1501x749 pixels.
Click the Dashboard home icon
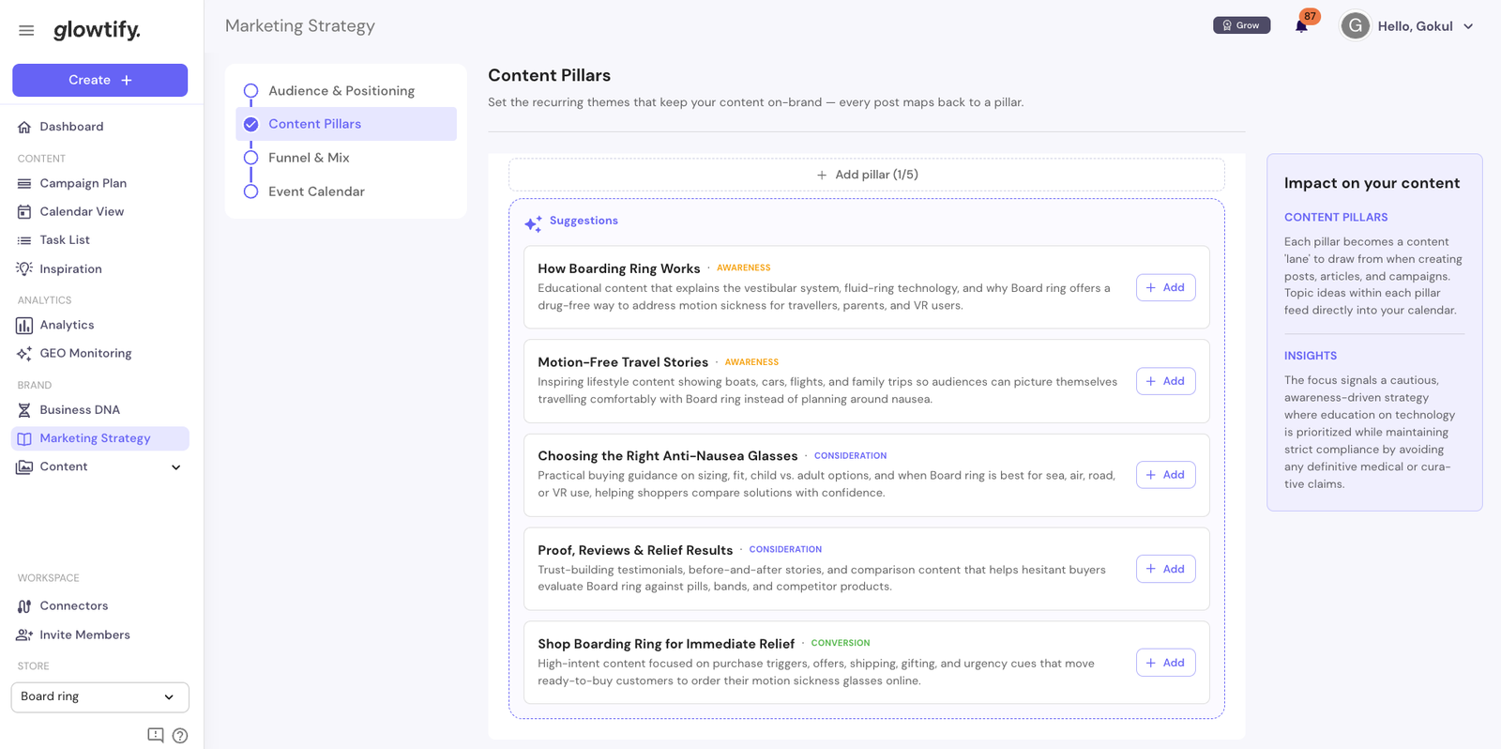(24, 127)
